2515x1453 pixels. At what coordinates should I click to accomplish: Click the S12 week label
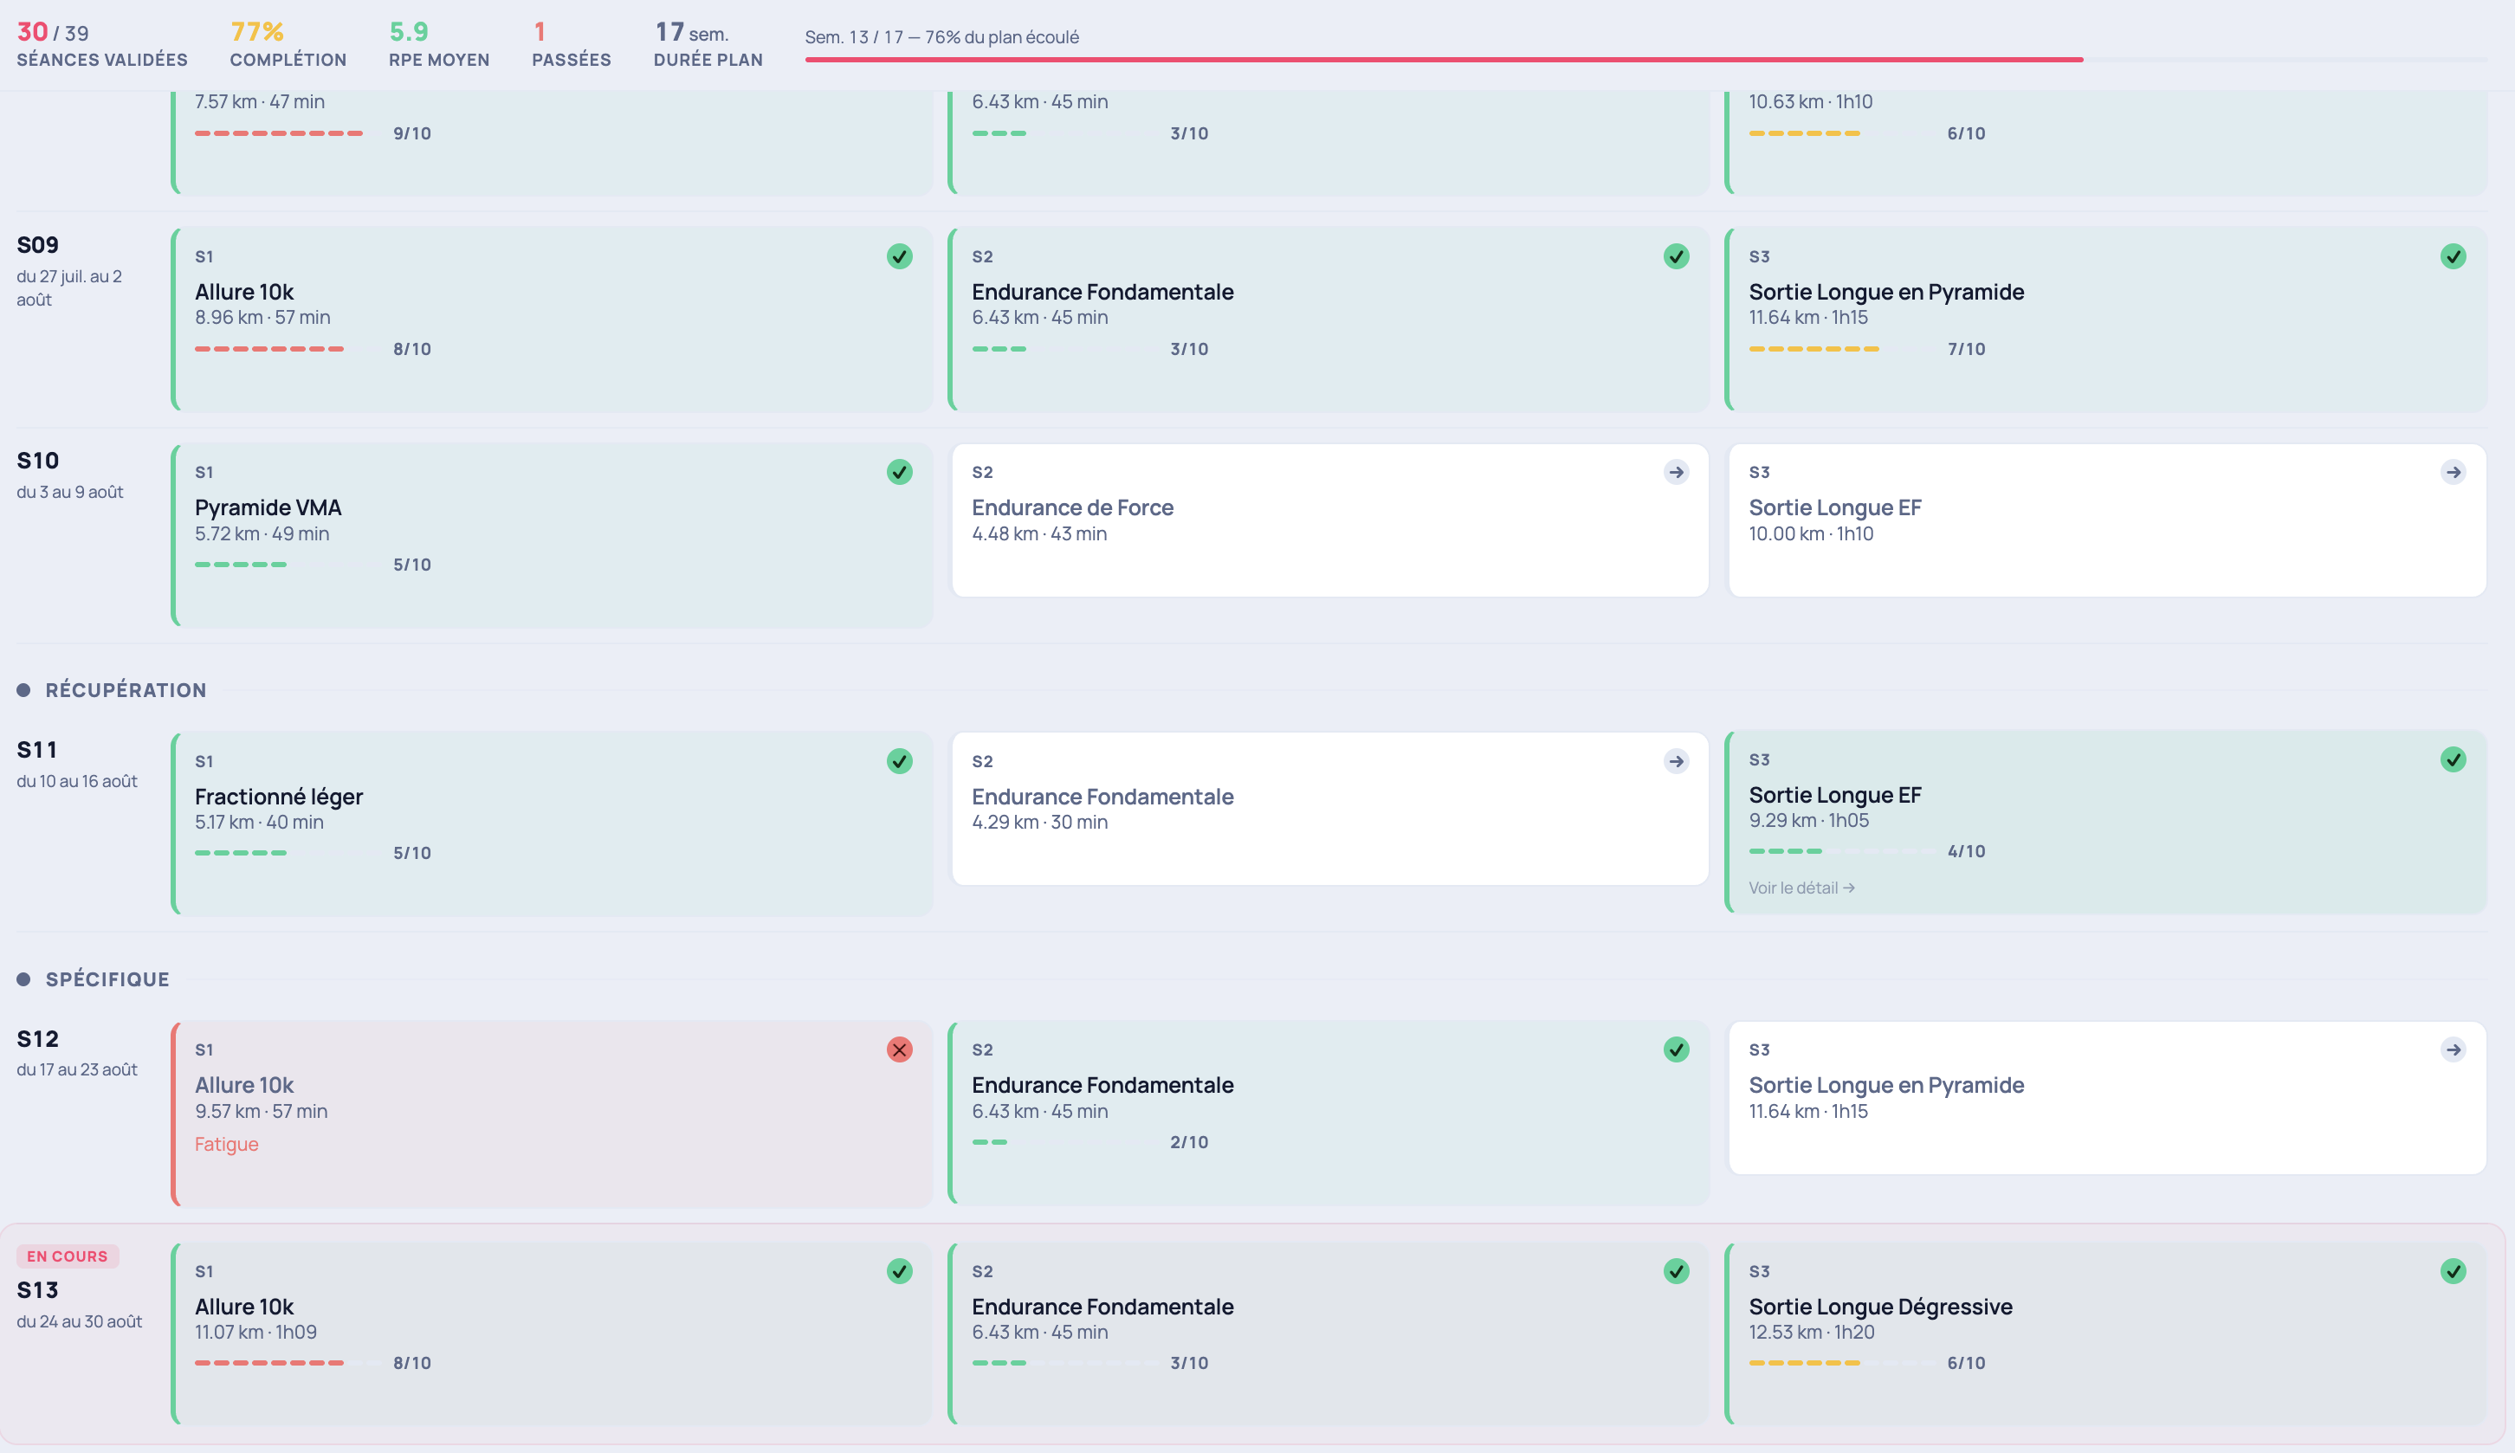[38, 1039]
